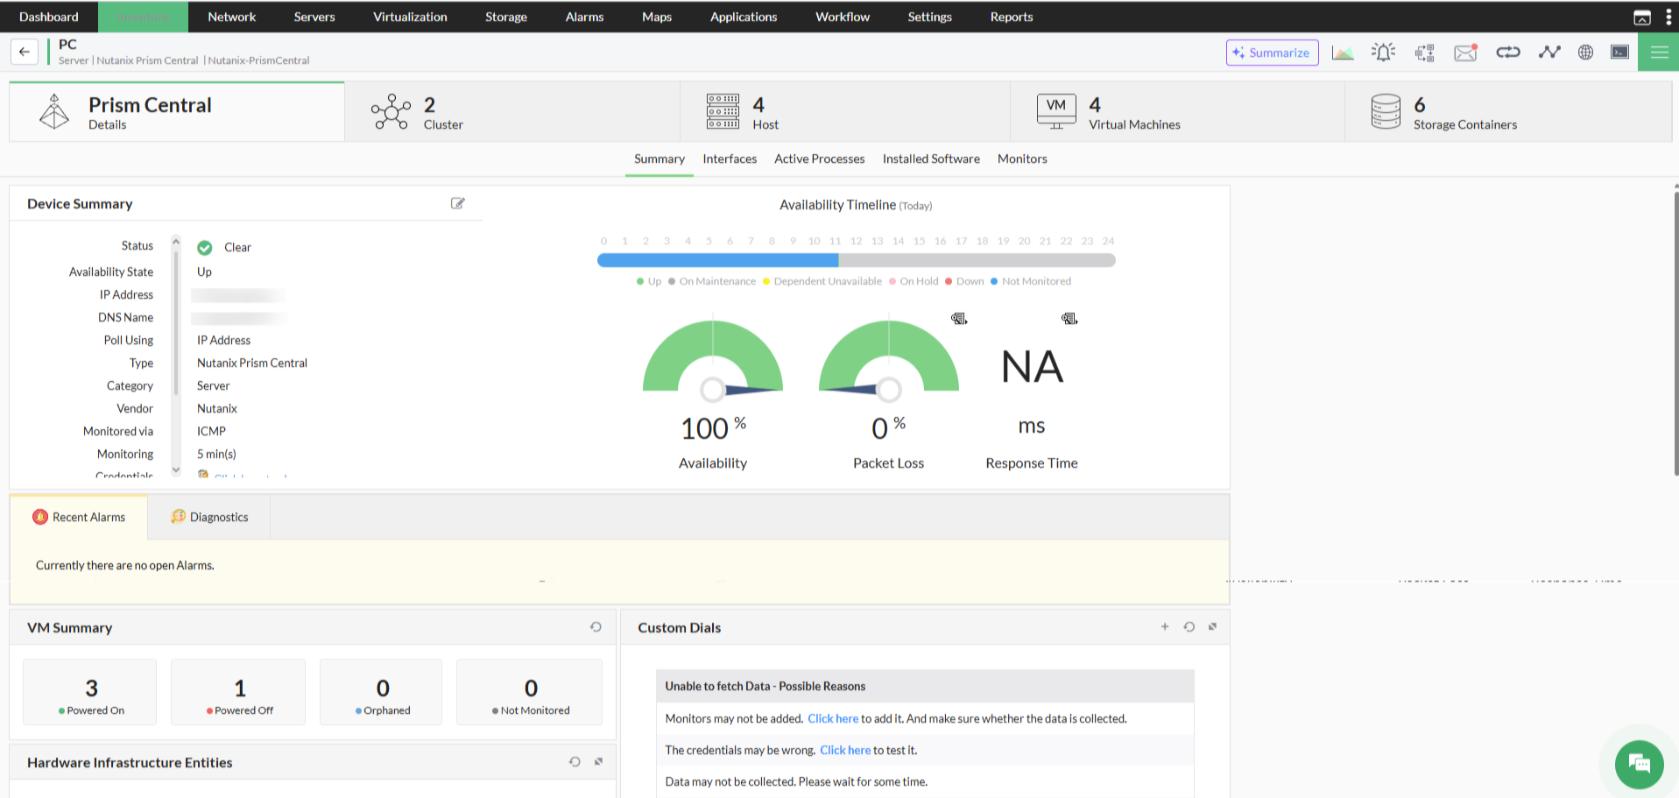
Task: Select the Orphaned VM count card
Action: [381, 692]
